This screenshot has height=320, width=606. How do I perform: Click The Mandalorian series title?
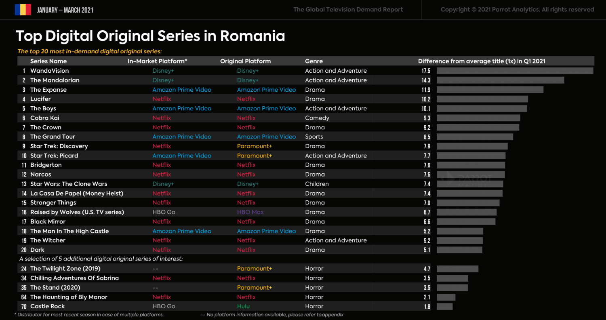(x=55, y=80)
